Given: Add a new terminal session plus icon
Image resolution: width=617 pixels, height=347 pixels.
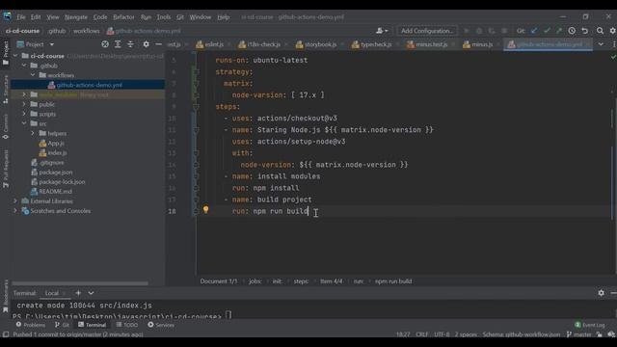Looking at the screenshot, I should click(78, 293).
